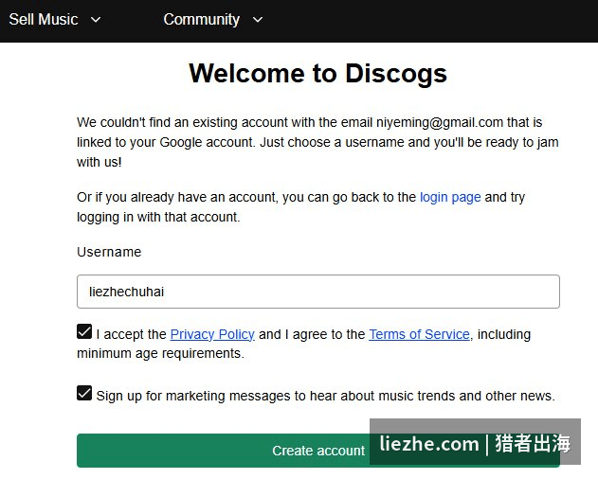
Task: Open the Privacy Policy link
Action: 212,334
